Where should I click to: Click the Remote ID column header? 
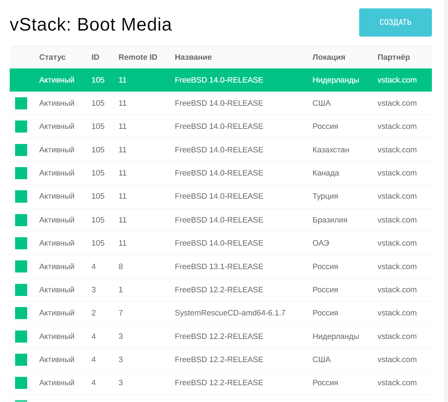(138, 57)
